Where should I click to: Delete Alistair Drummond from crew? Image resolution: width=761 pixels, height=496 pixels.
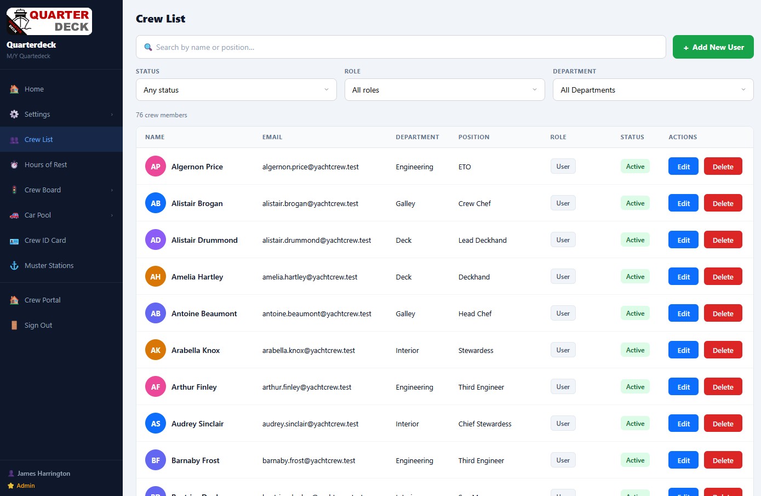click(x=723, y=240)
